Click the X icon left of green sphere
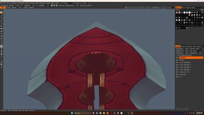The image size is (204, 115). pos(52,5)
